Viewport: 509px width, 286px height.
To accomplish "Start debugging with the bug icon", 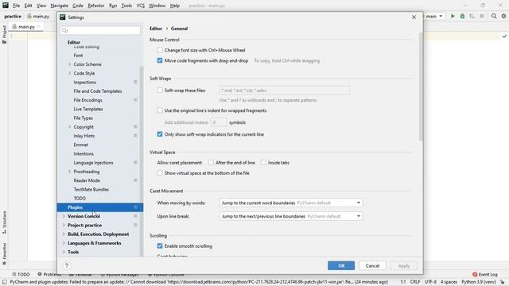I will [x=462, y=16].
